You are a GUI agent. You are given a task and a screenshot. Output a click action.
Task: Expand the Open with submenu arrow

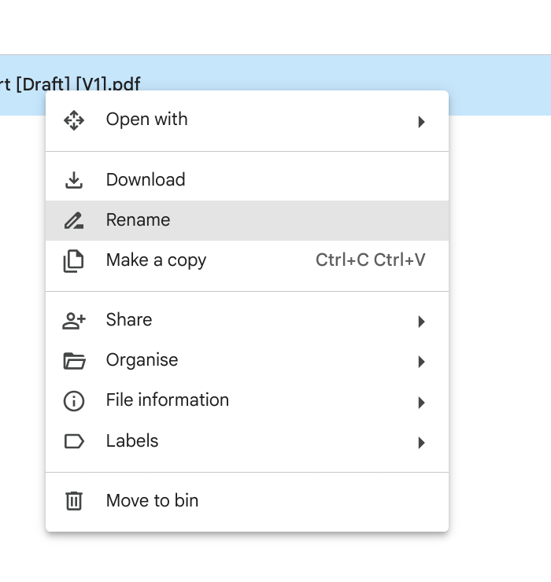click(422, 122)
